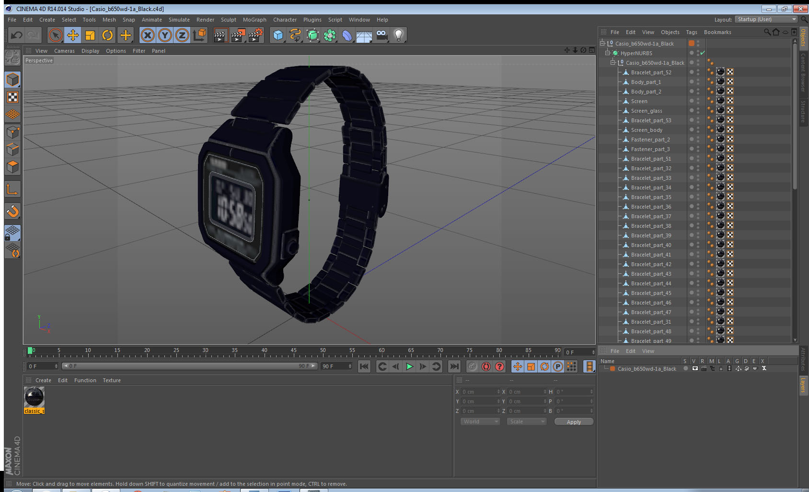Open the Content Browser side tab
Viewport: 809px width, 492px height.
803,72
